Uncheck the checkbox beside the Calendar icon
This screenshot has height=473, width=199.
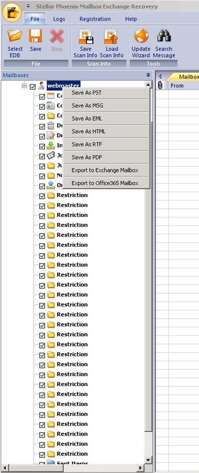click(42, 97)
